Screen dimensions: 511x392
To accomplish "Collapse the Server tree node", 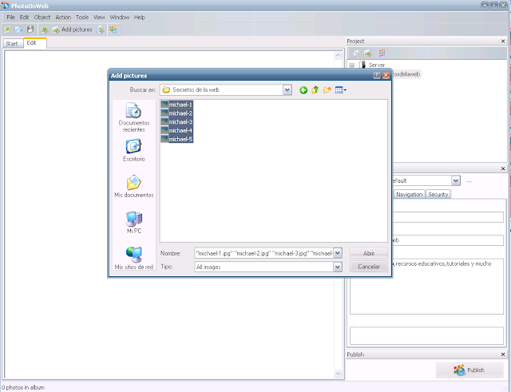I will coord(352,65).
